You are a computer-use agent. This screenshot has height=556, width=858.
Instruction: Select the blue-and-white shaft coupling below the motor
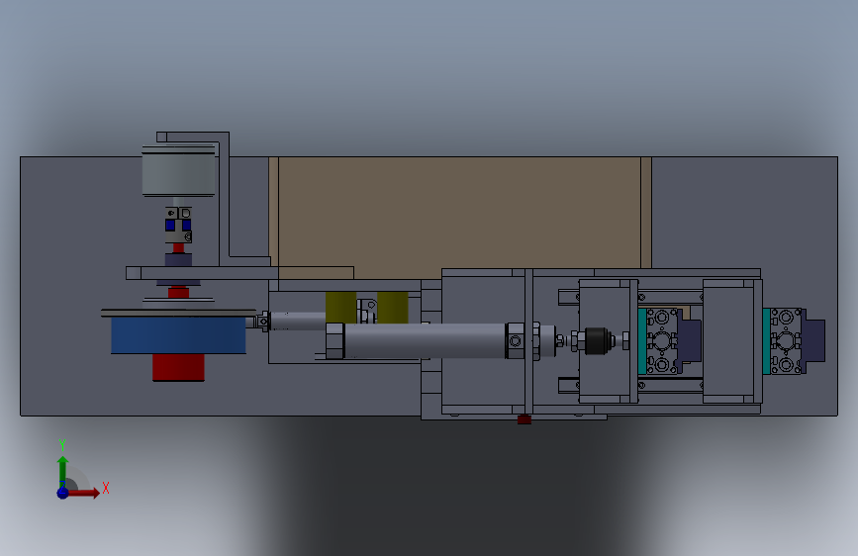pos(178,225)
